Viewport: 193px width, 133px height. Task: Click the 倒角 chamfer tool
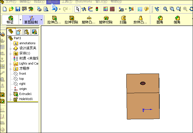click(x=177, y=20)
